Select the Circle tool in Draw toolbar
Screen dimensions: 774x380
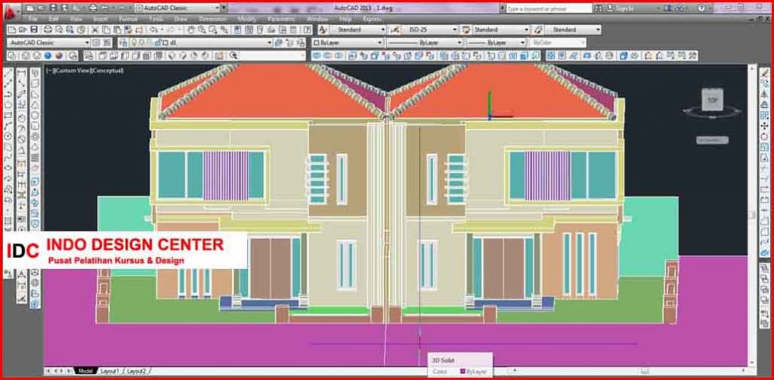[8, 136]
